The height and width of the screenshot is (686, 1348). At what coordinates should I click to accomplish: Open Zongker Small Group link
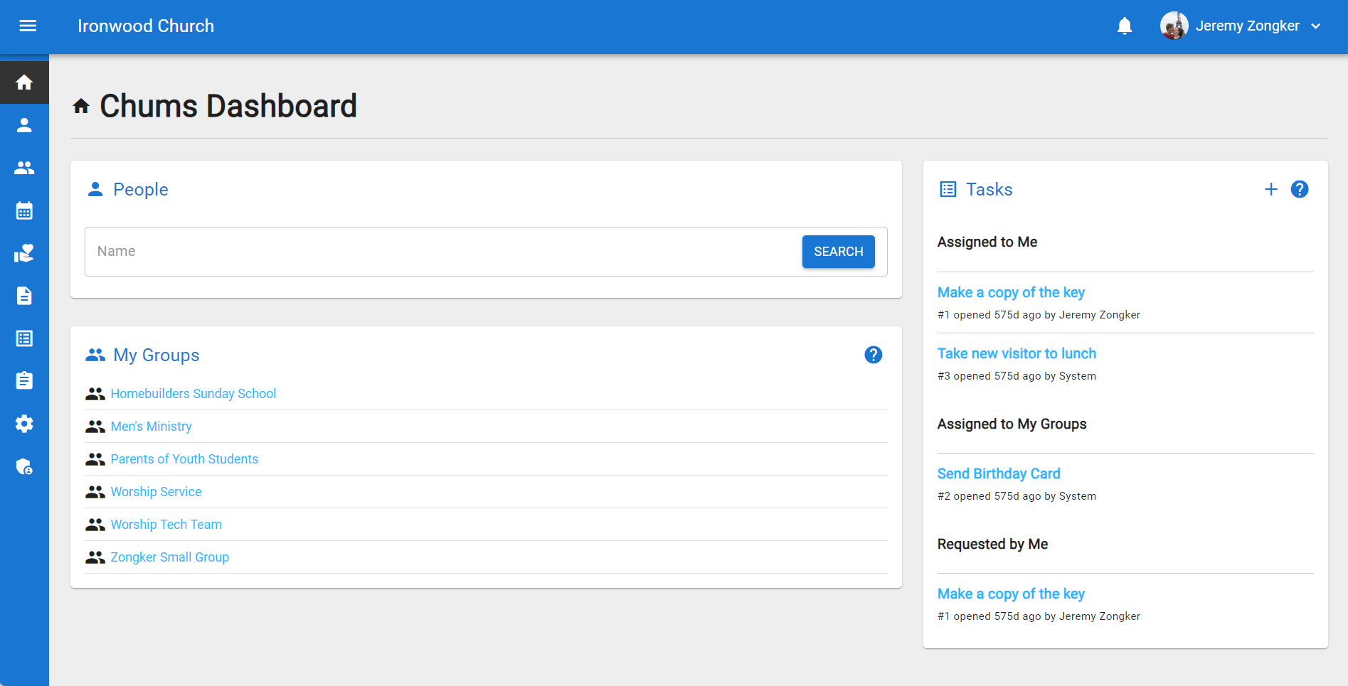coord(169,557)
